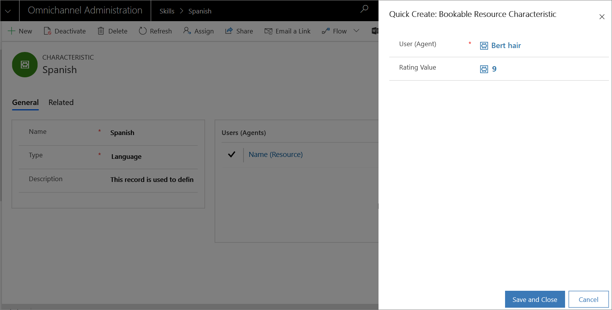This screenshot has height=310, width=612.
Task: Click the icon beside Bert hair
Action: point(484,46)
